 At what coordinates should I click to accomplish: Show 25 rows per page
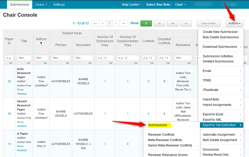coord(146,23)
